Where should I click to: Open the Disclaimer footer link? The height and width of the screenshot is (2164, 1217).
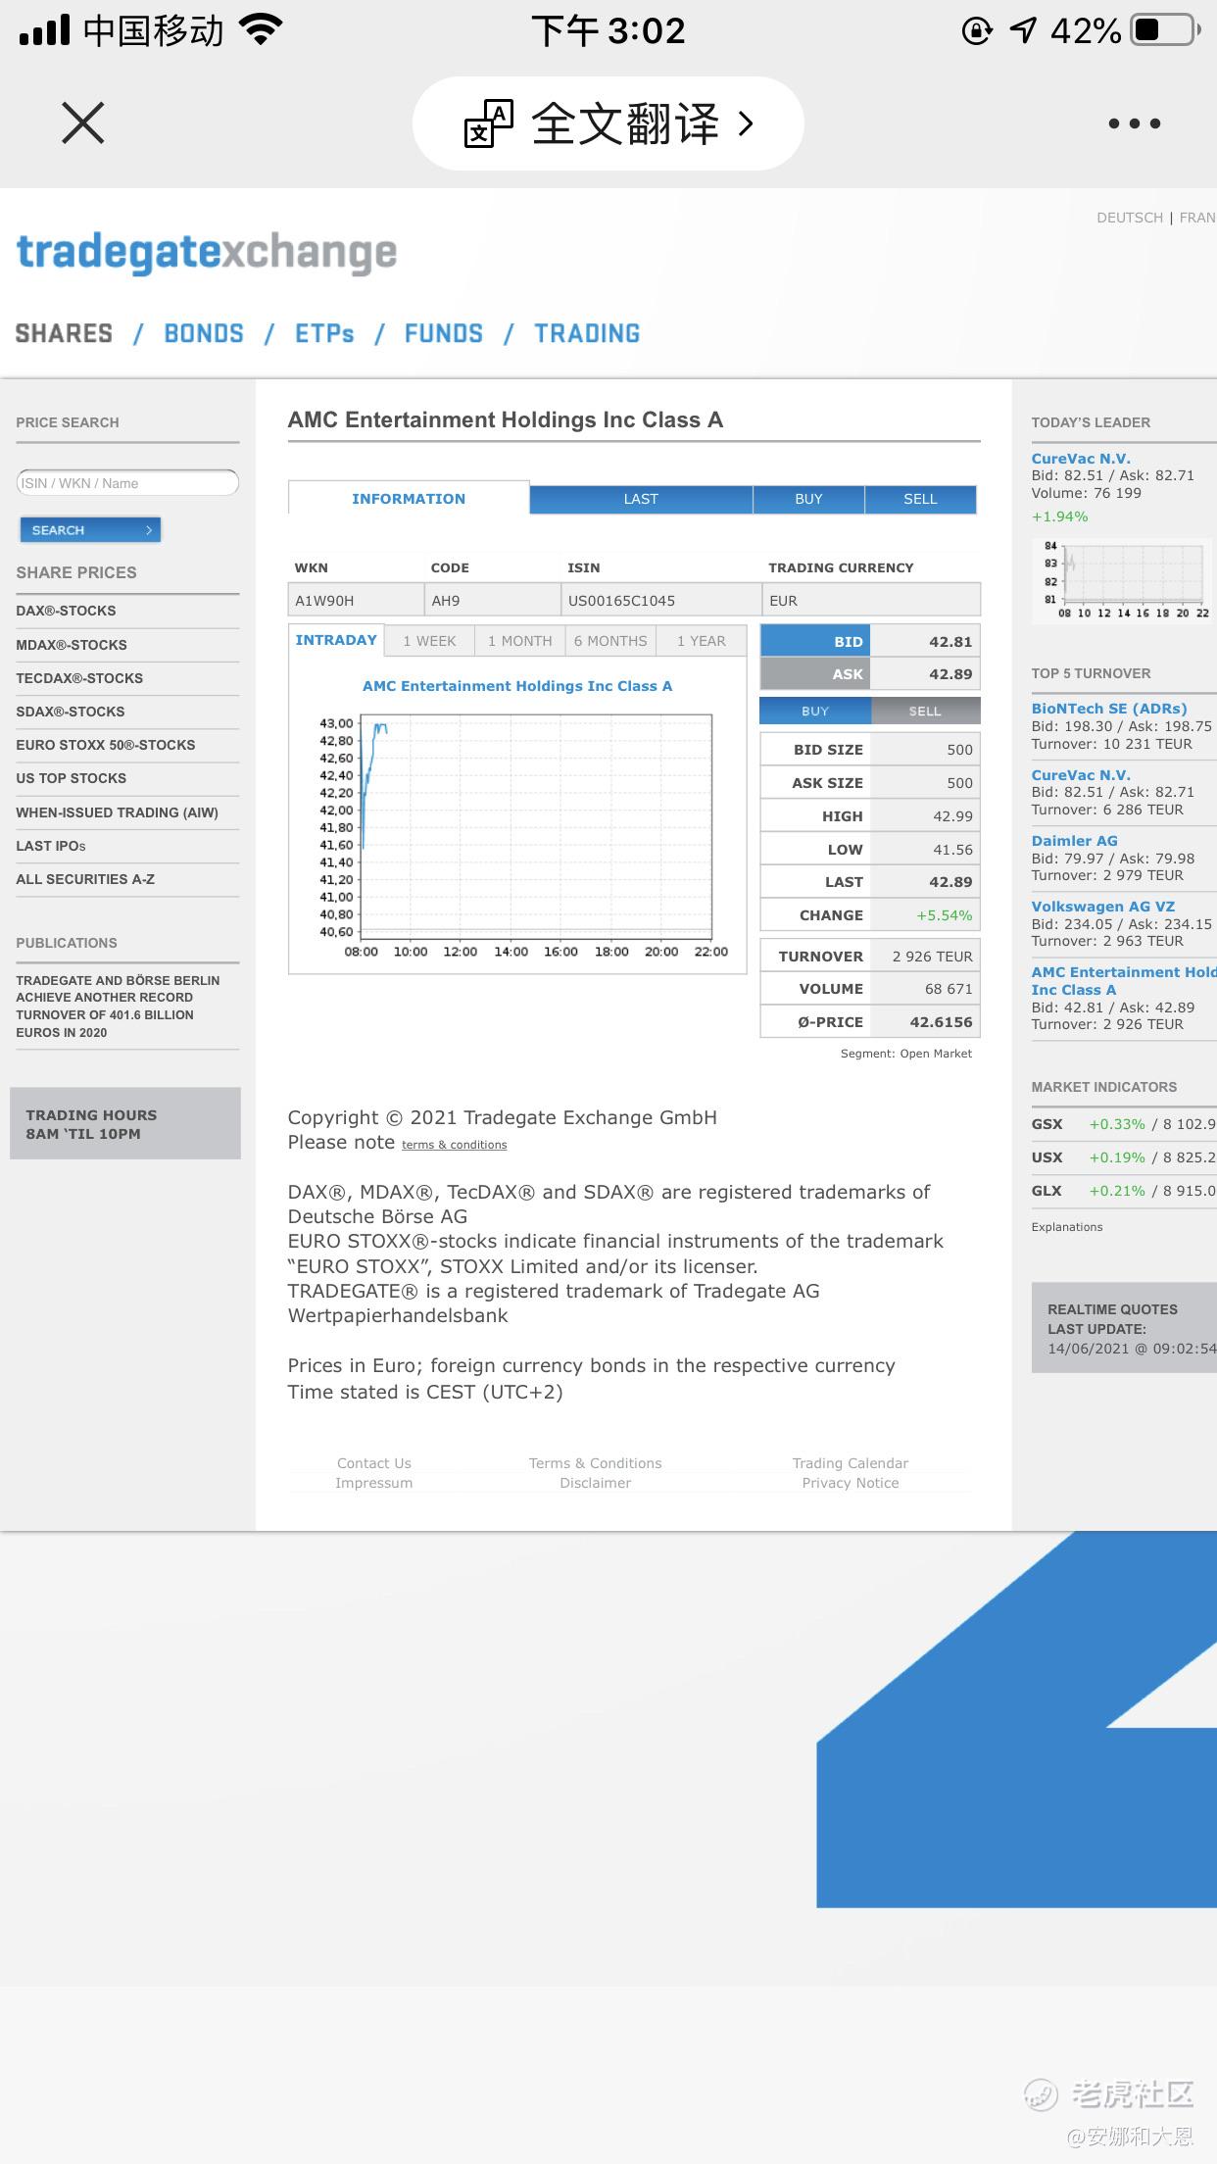click(596, 1483)
